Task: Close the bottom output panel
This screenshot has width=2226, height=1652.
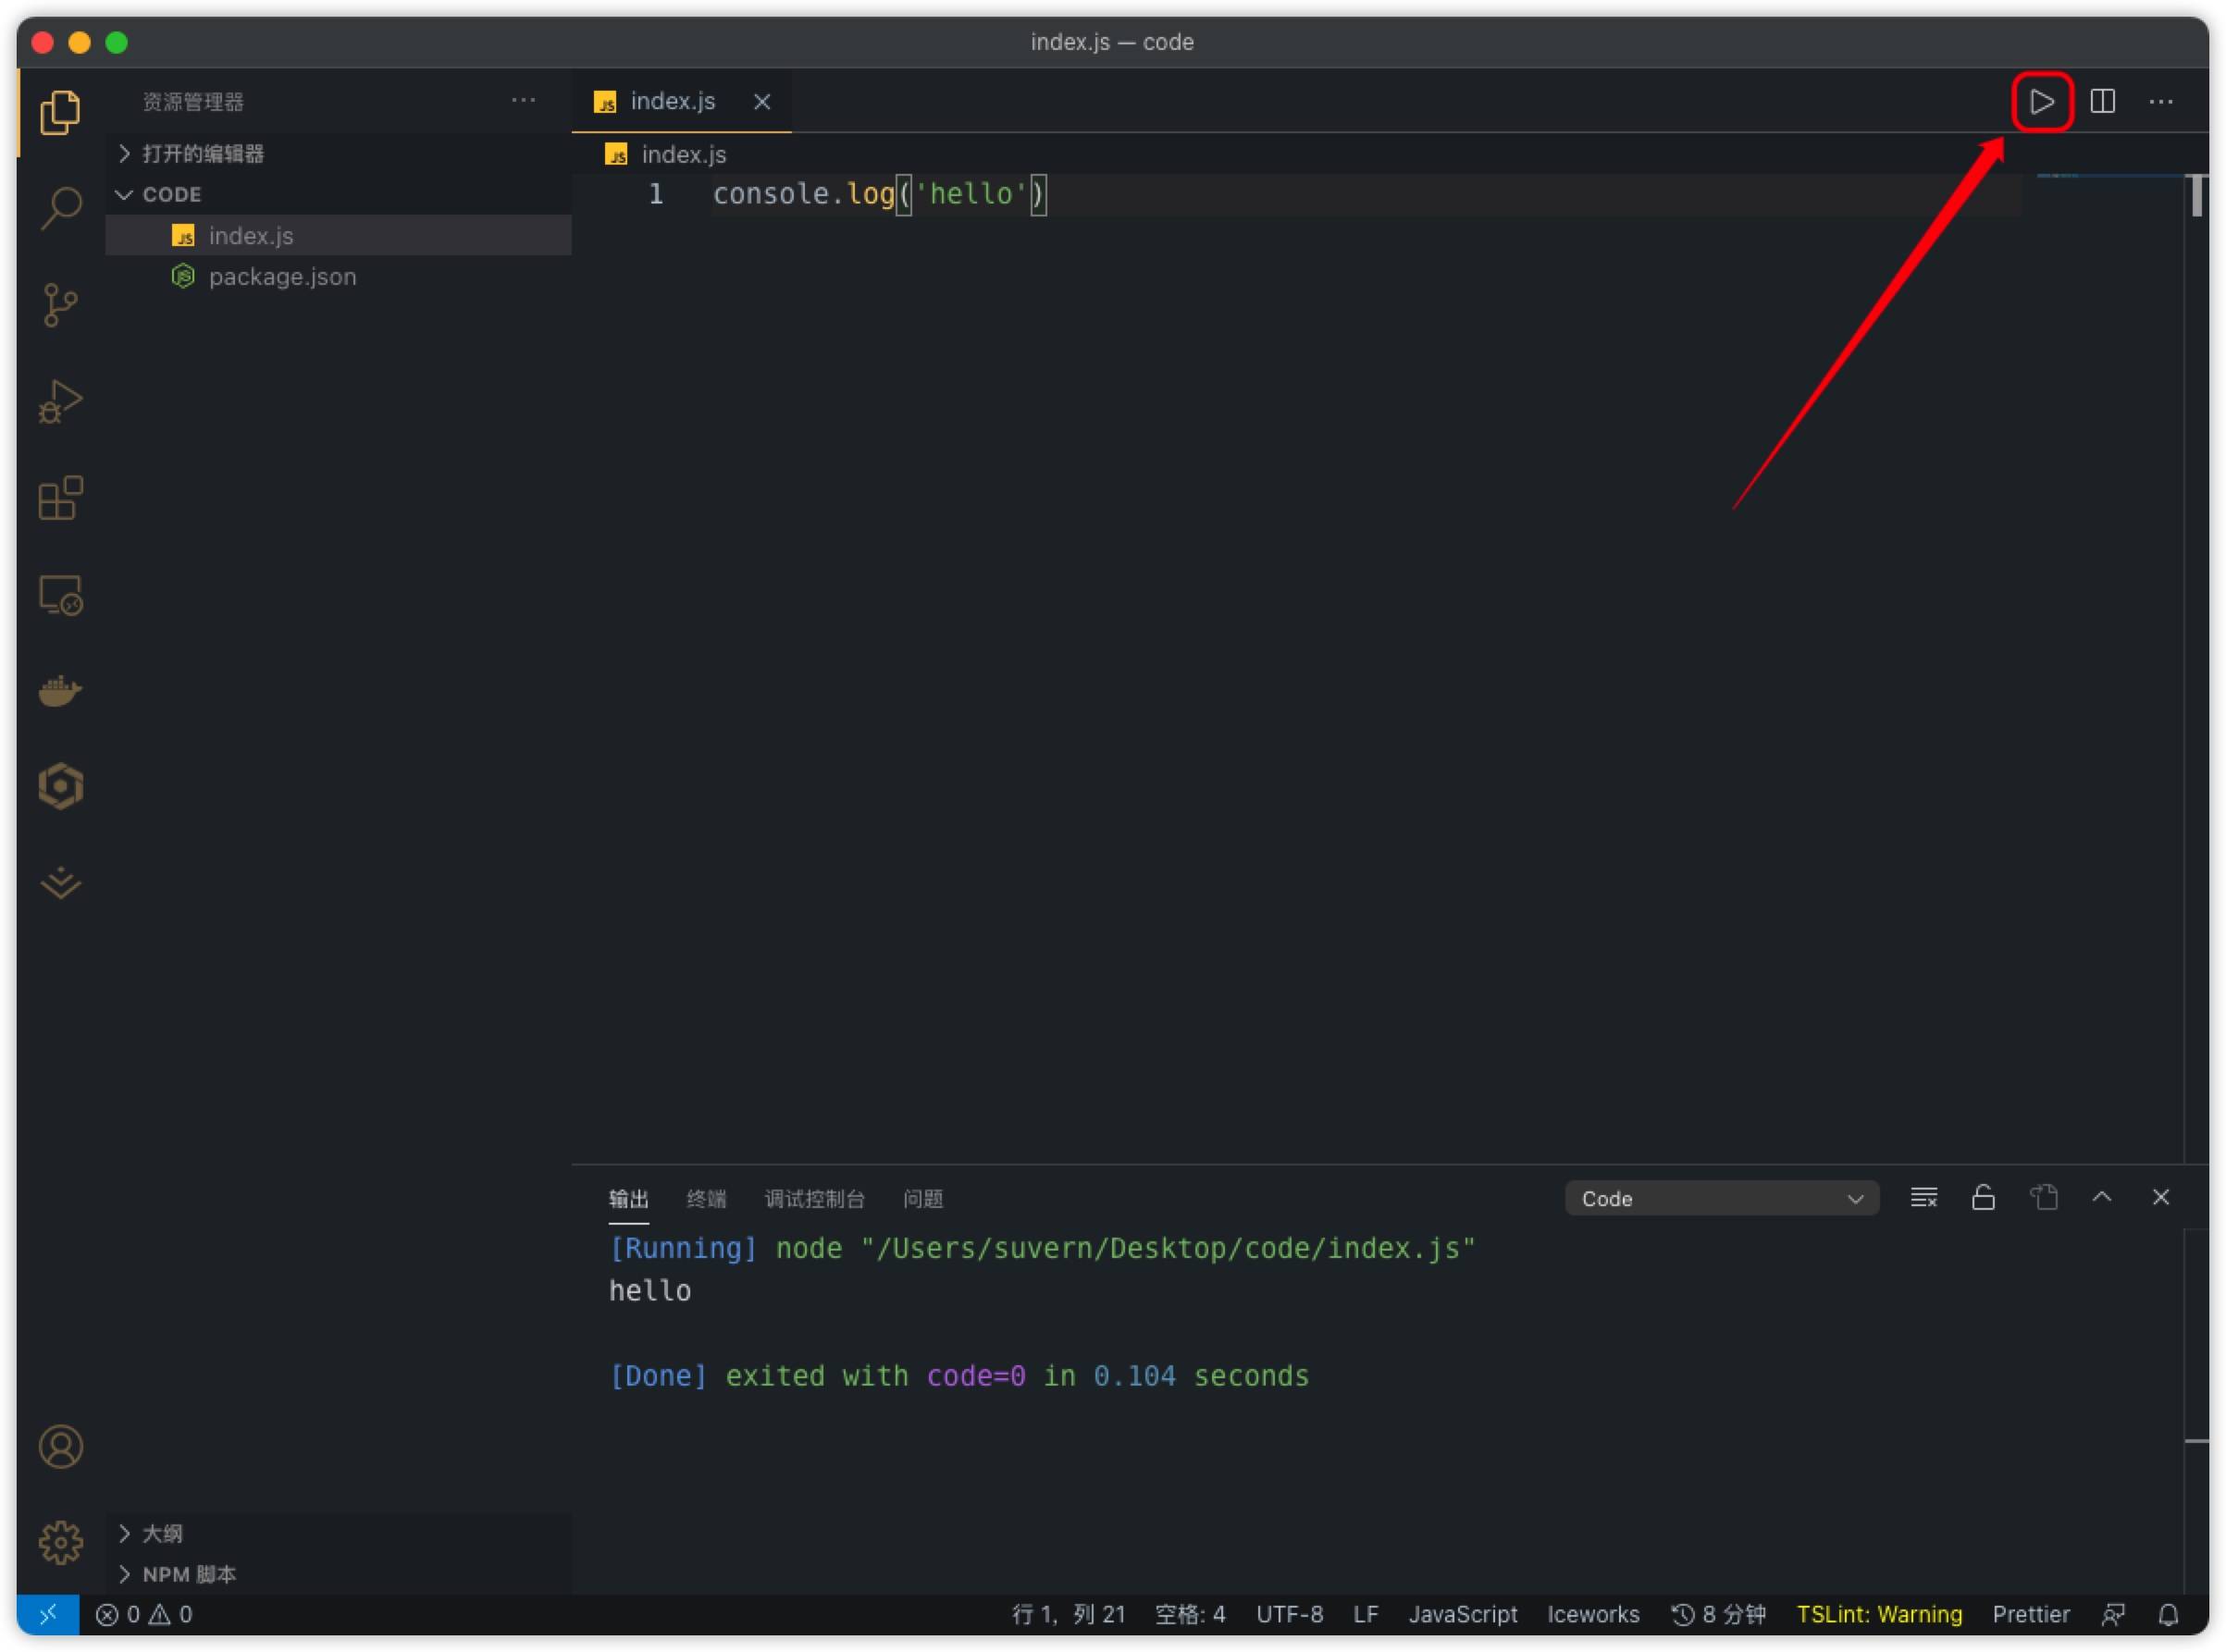Action: (2161, 1197)
